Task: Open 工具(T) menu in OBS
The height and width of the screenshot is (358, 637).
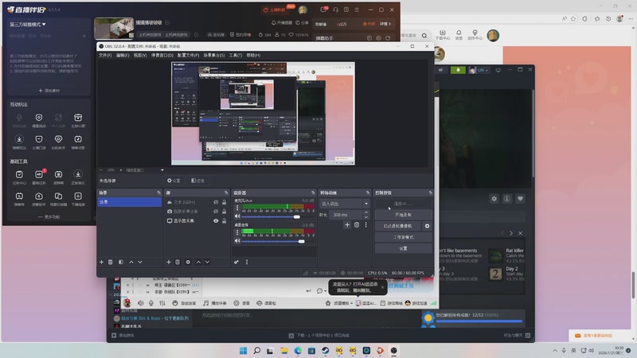Action: (x=235, y=55)
